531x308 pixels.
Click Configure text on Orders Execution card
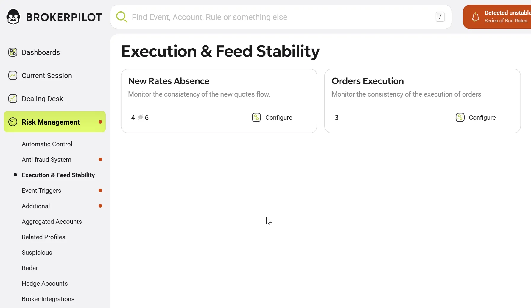[x=482, y=118]
